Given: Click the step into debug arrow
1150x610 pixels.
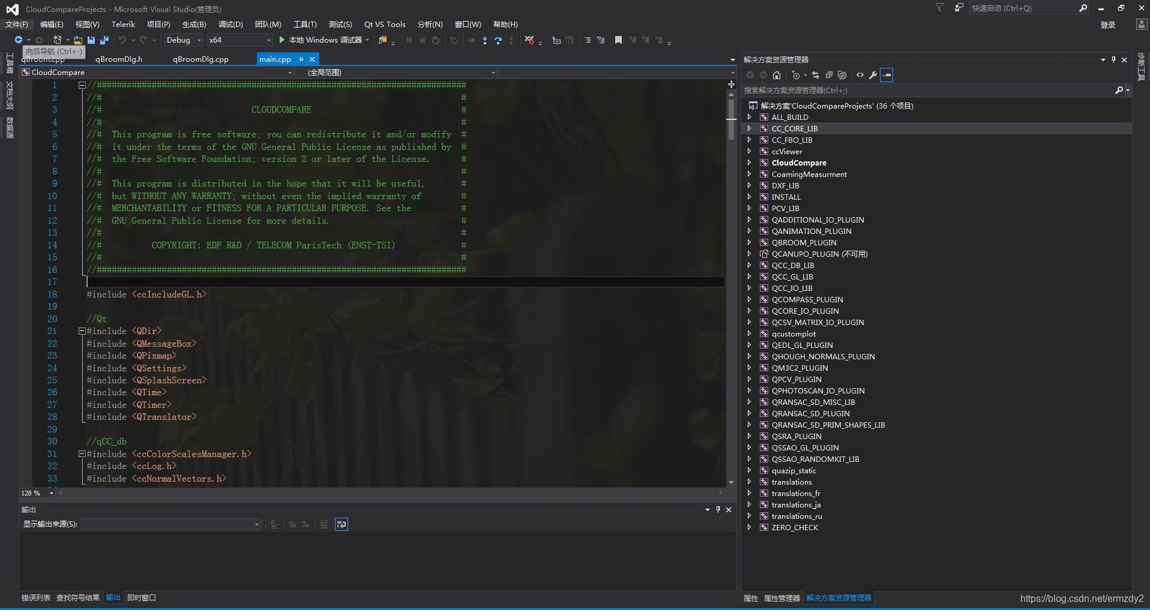Looking at the screenshot, I should point(485,40).
